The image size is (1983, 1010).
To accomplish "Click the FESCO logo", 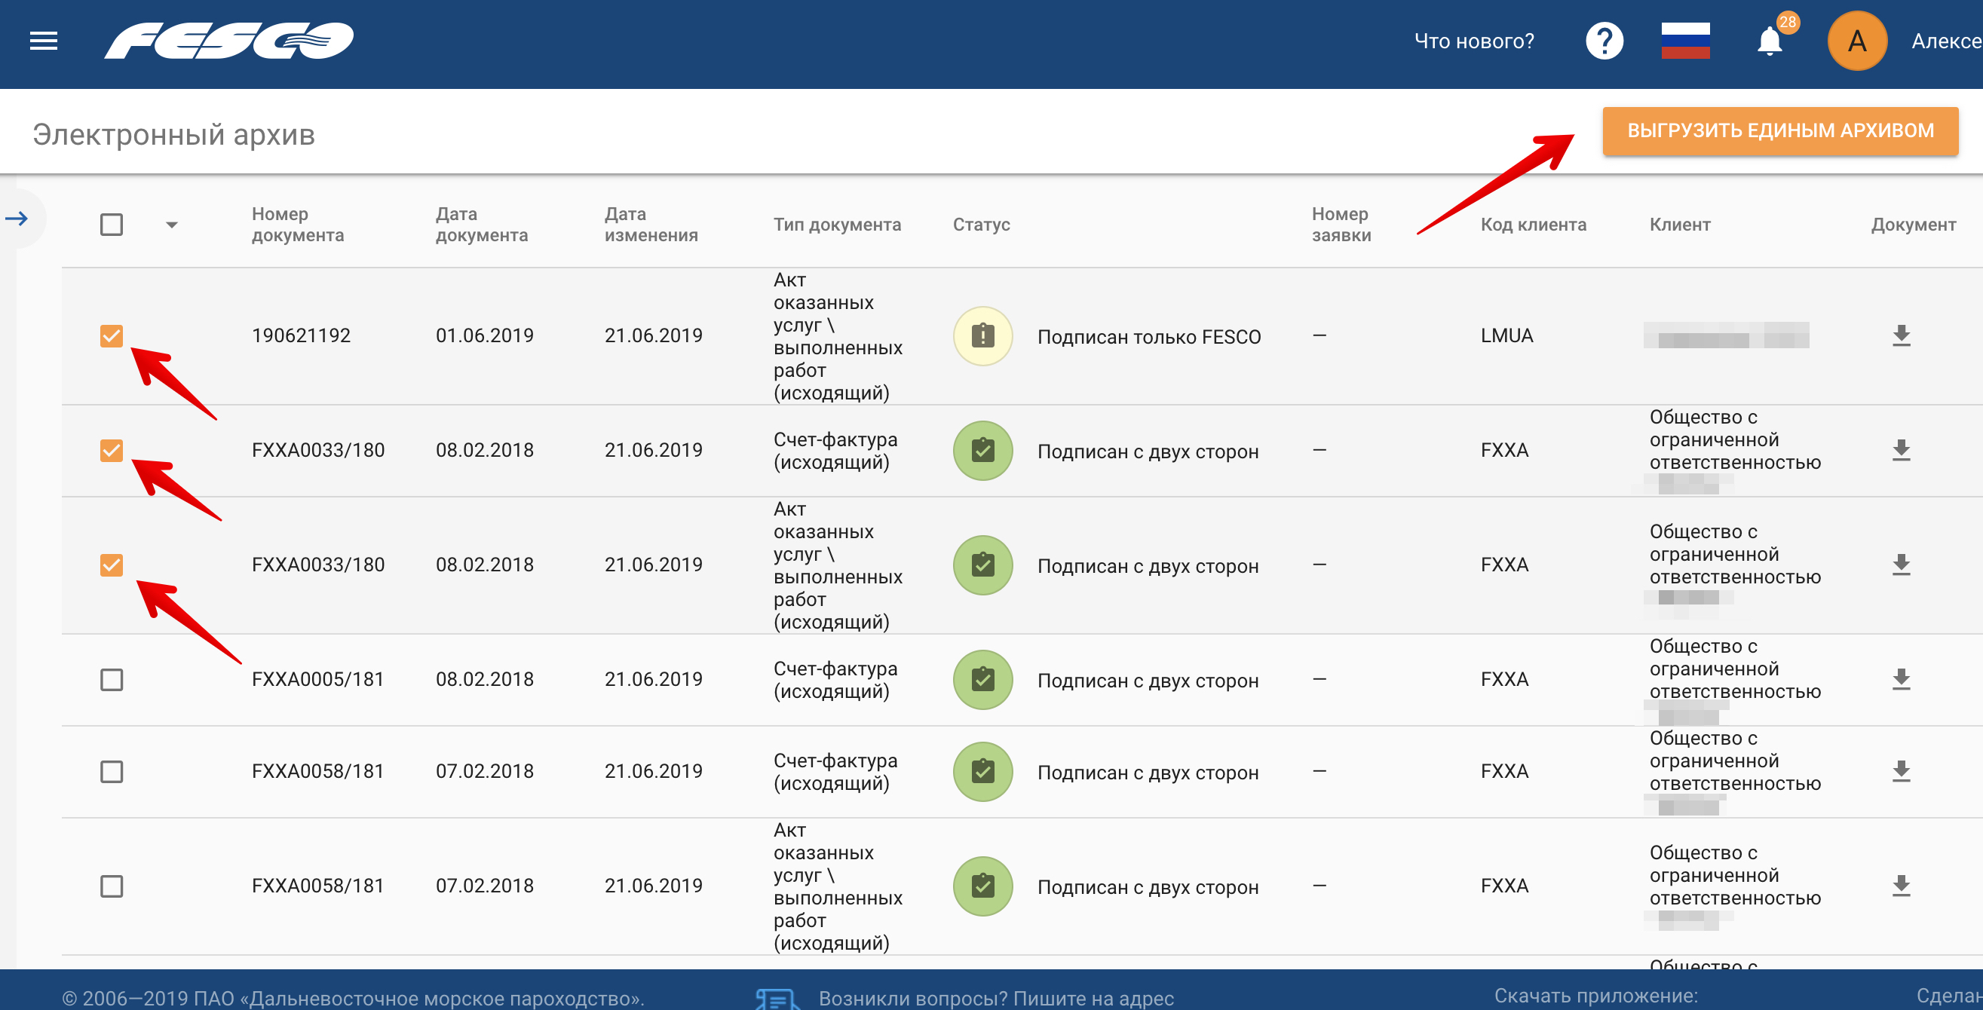I will click(x=229, y=41).
